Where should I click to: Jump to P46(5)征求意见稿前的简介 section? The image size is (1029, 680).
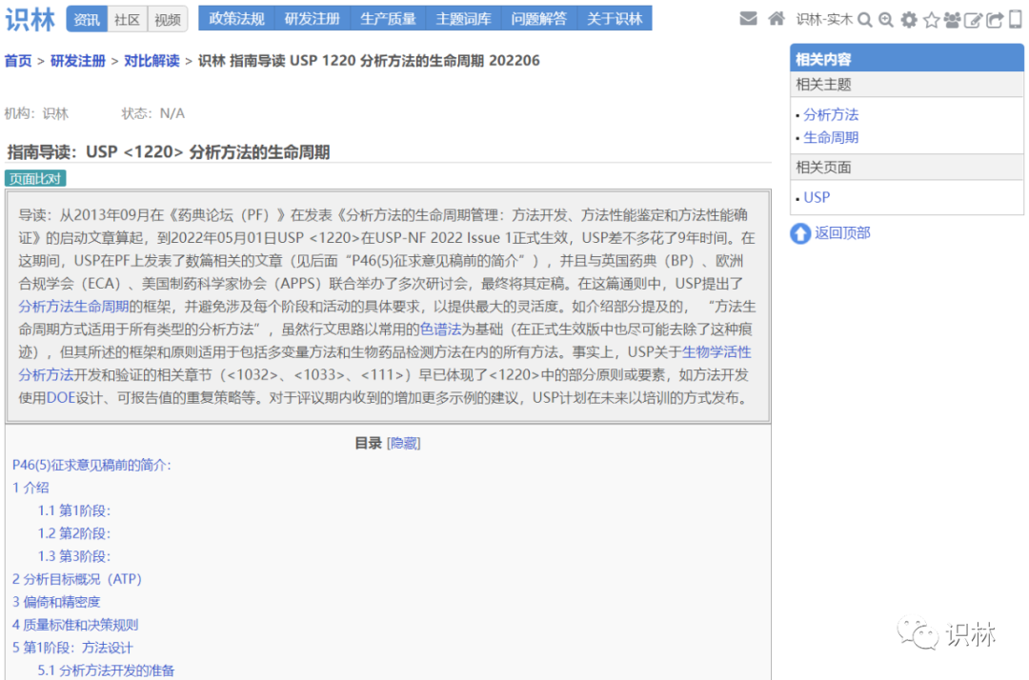91,465
